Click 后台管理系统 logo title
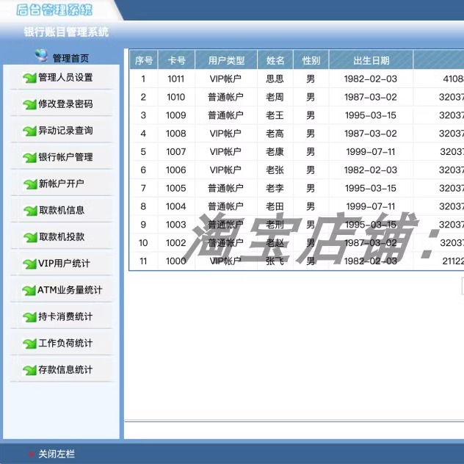 click(54, 10)
